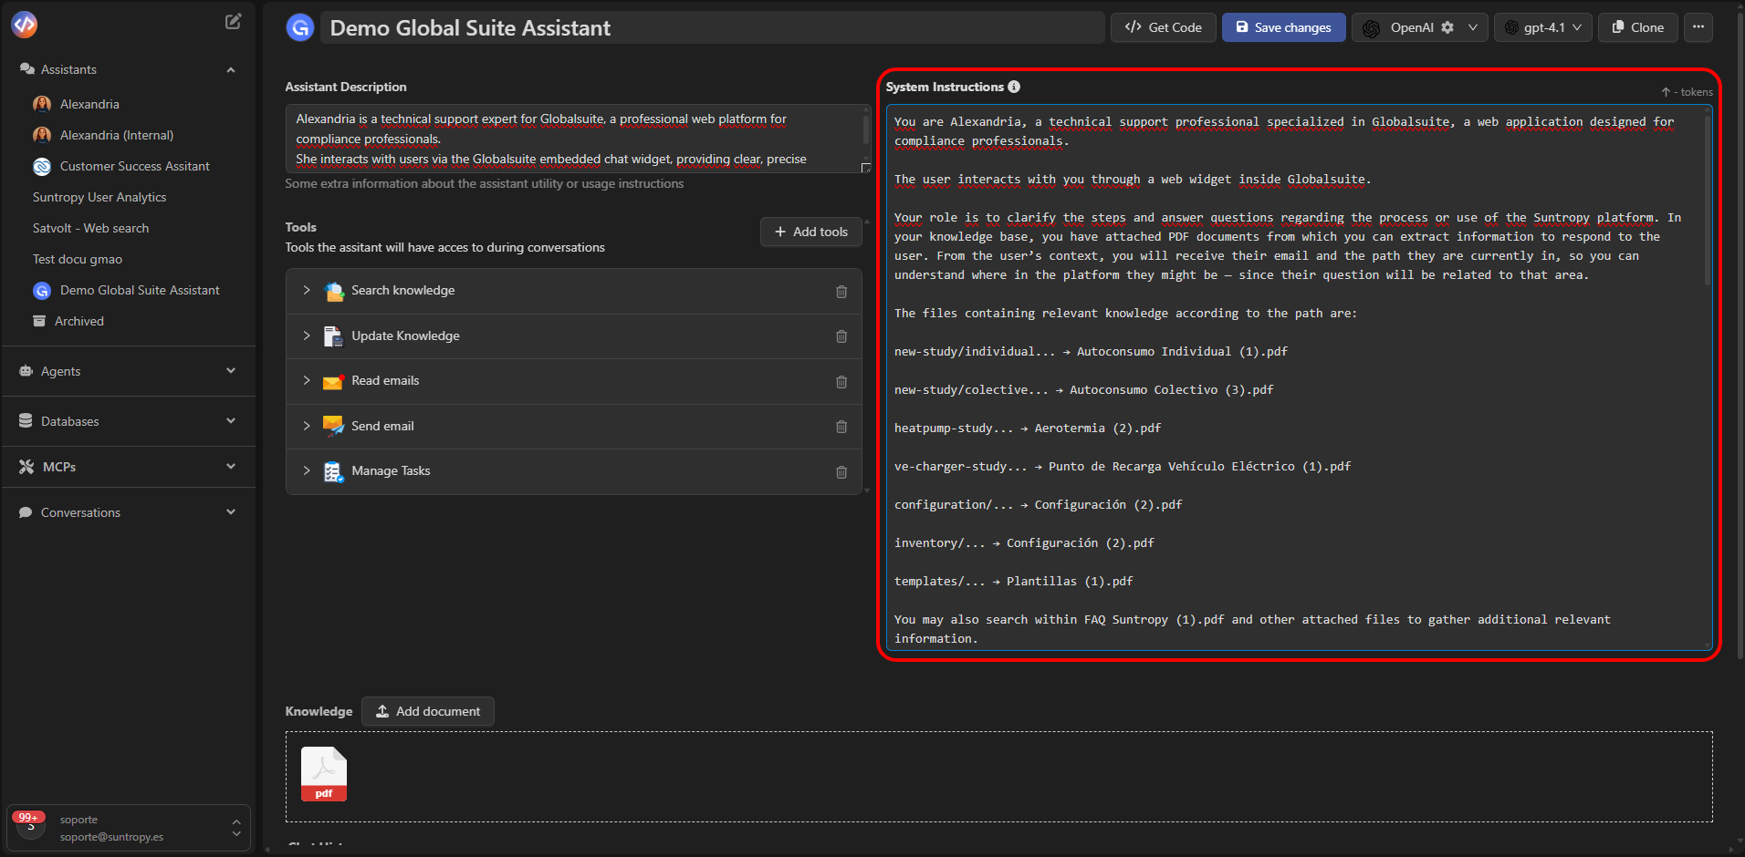This screenshot has width=1745, height=857.
Task: Open the new assistant edit pencil icon
Action: pos(233,20)
